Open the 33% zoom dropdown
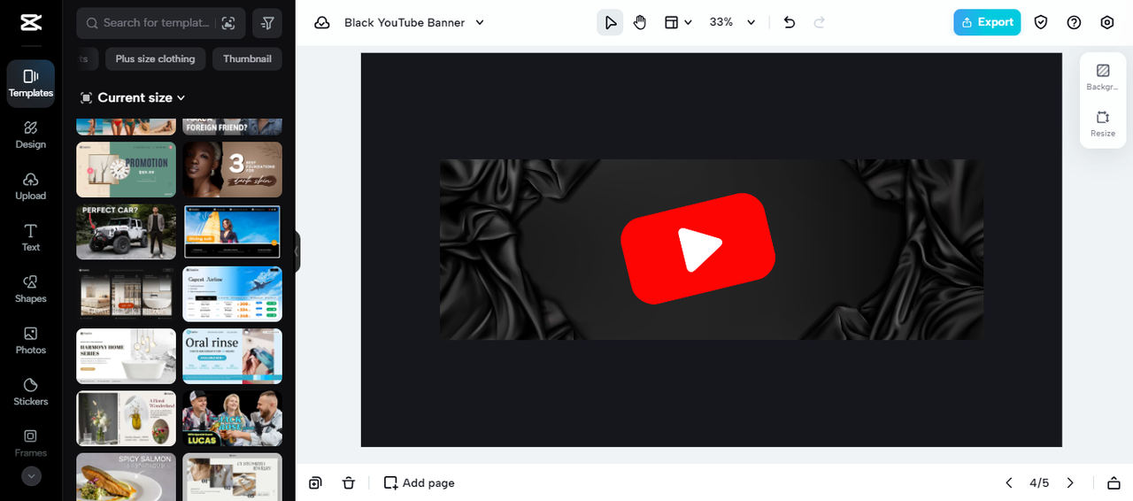 click(x=732, y=22)
